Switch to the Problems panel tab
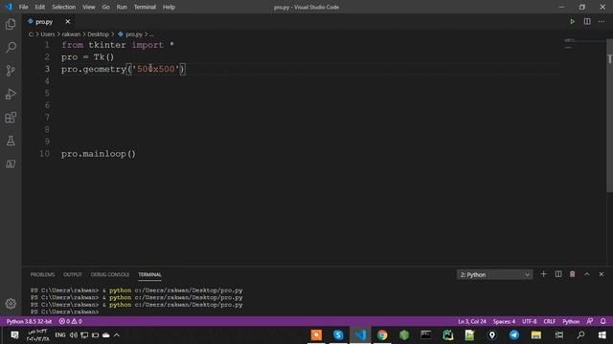 42,274
